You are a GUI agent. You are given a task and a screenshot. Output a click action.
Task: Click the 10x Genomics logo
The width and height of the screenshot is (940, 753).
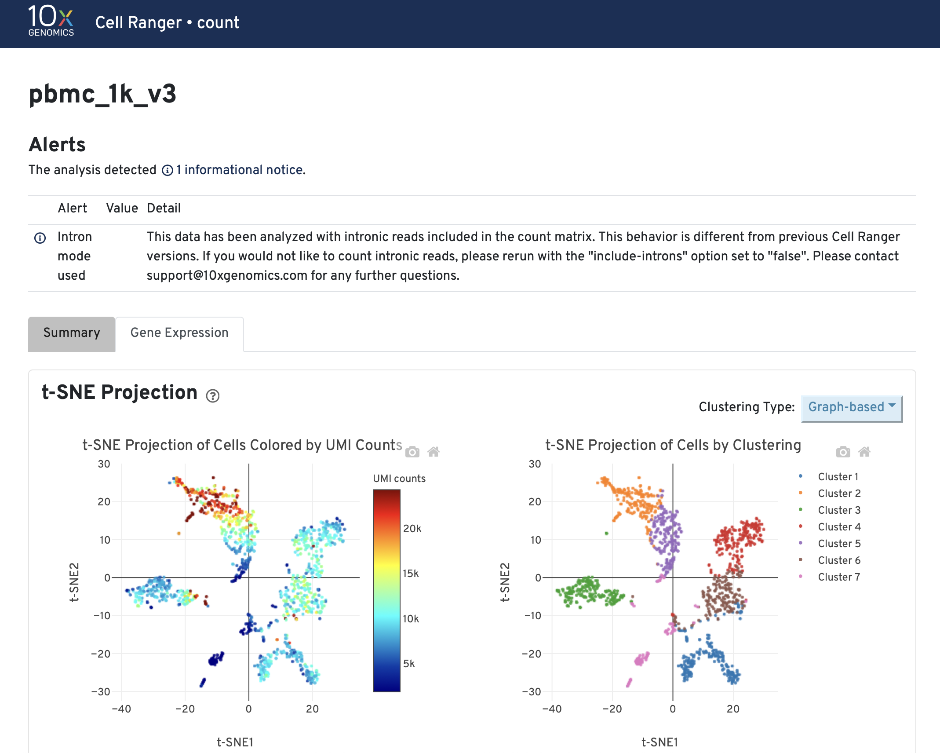[x=51, y=21]
